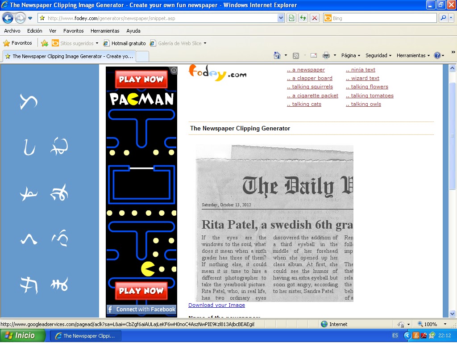Image resolution: width=457 pixels, height=343 pixels.
Task: Click the Home icon in command bar
Action: point(277,55)
